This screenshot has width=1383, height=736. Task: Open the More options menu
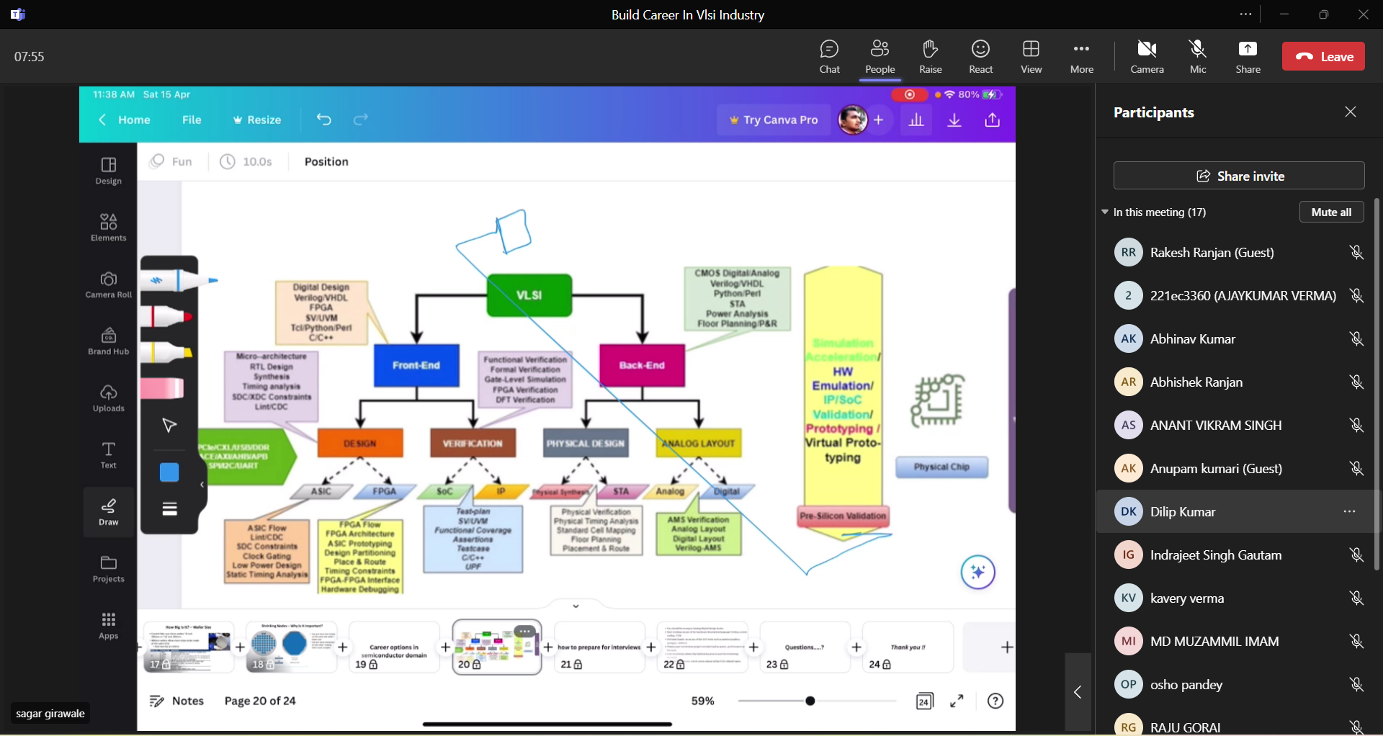pos(1081,56)
